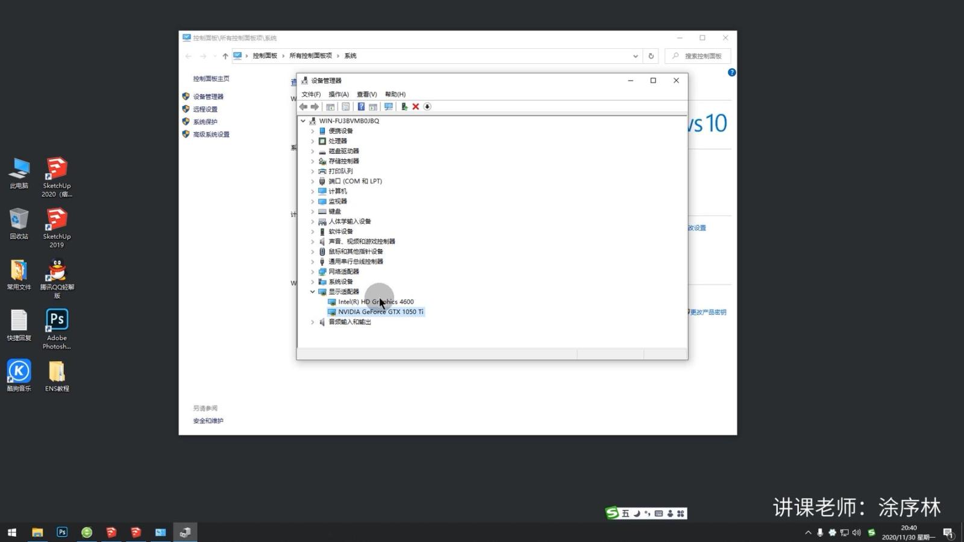
Task: Open the address bar history dropdown arrow
Action: [635, 56]
